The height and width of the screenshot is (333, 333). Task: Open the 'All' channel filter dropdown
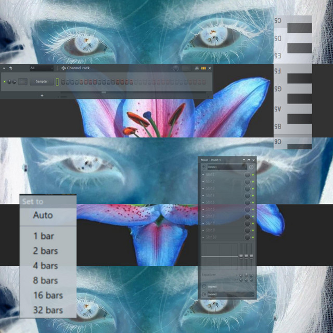coord(42,68)
